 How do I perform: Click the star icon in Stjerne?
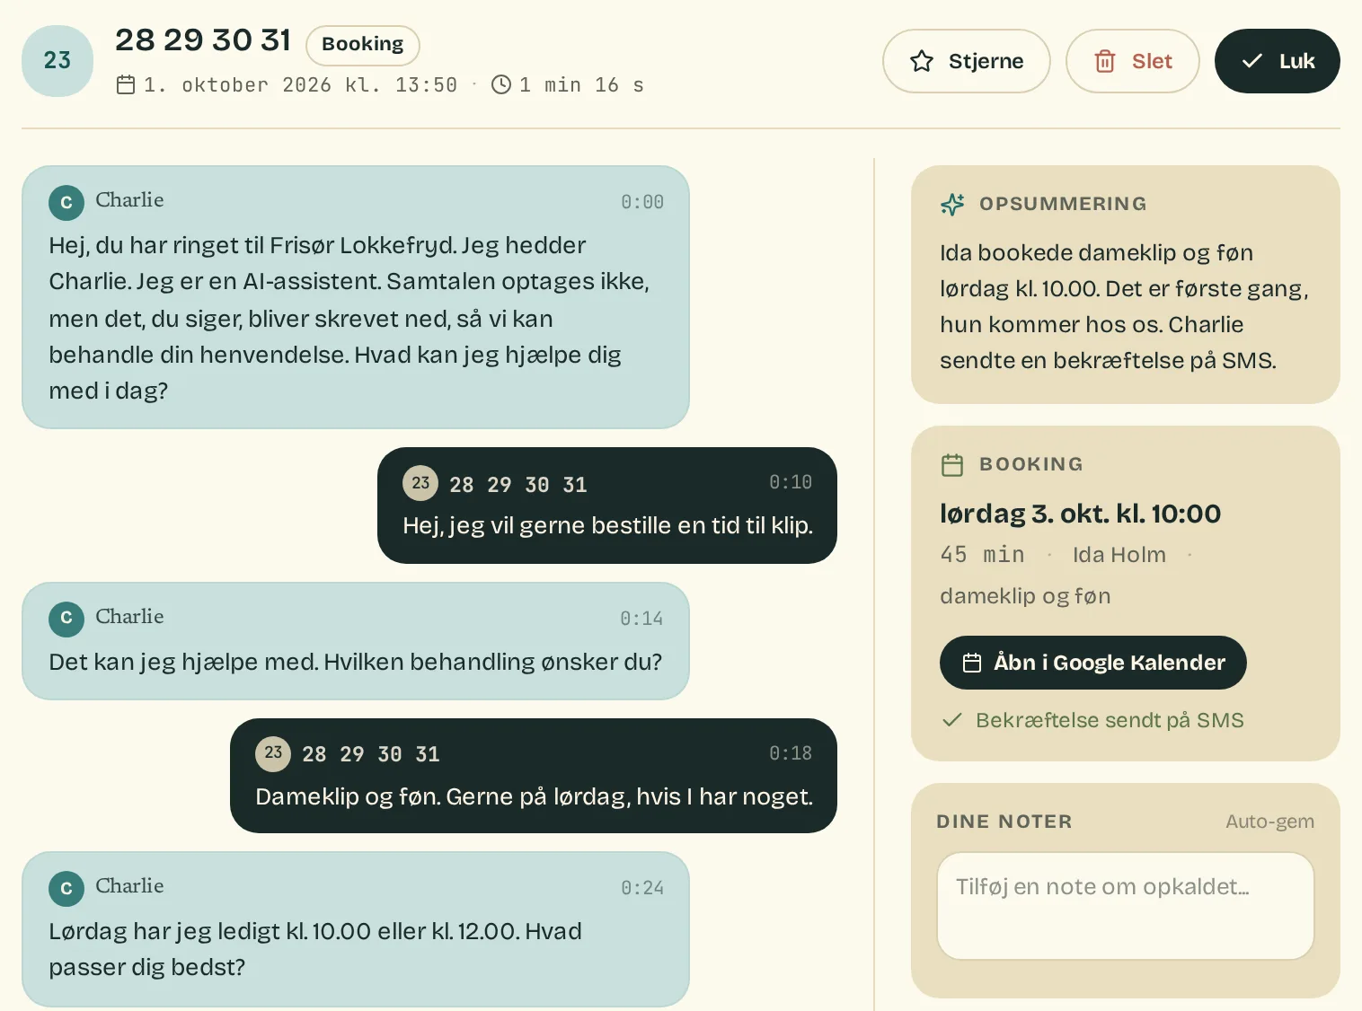[921, 61]
